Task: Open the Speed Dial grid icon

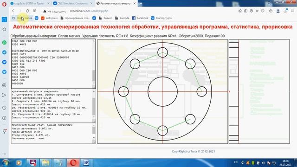Action: (x=35, y=11)
